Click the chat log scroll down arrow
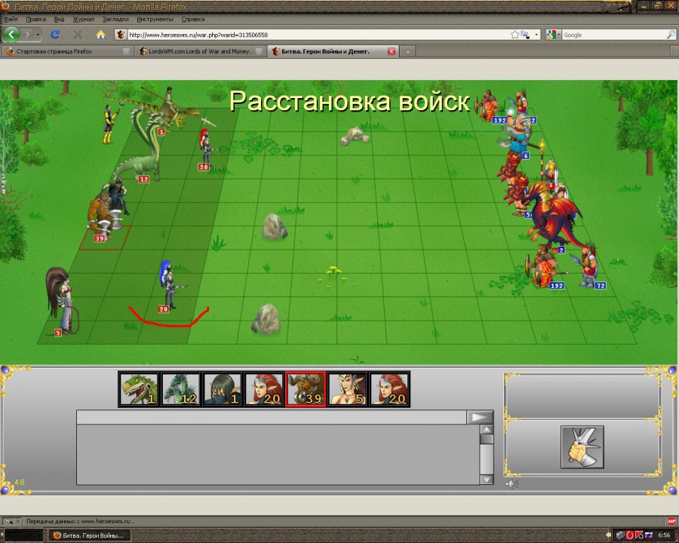The image size is (679, 543). [x=487, y=480]
